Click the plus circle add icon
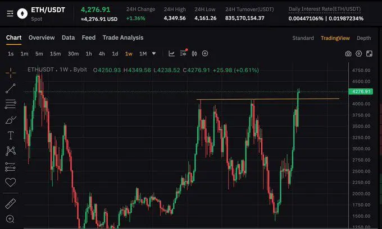The width and height of the screenshot is (382, 229). pos(205,53)
